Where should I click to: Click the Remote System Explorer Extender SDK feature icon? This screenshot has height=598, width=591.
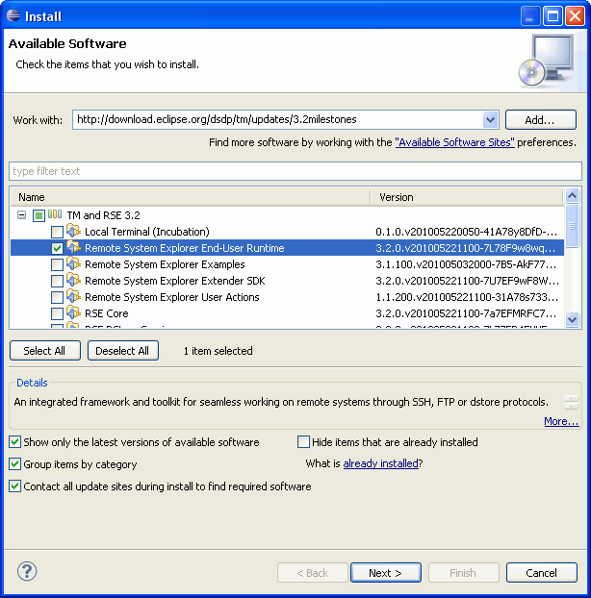[x=73, y=280]
